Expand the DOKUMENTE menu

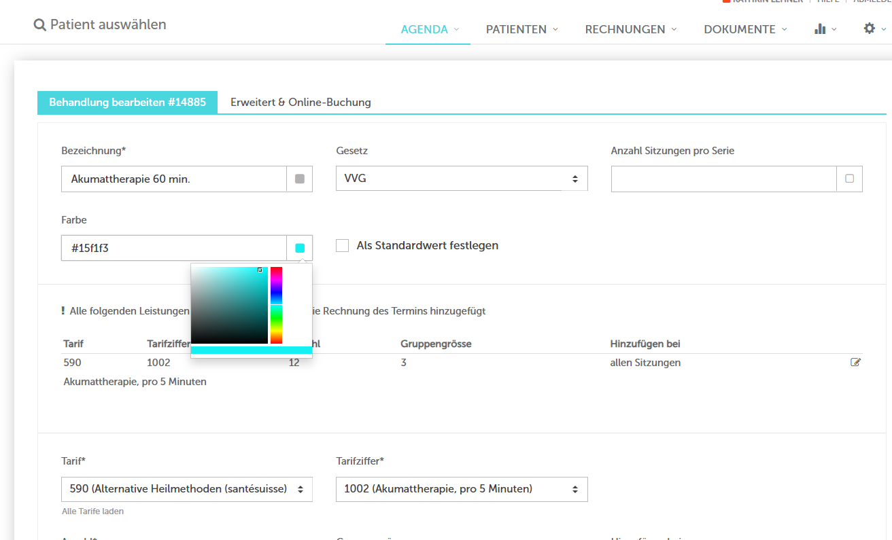(745, 29)
